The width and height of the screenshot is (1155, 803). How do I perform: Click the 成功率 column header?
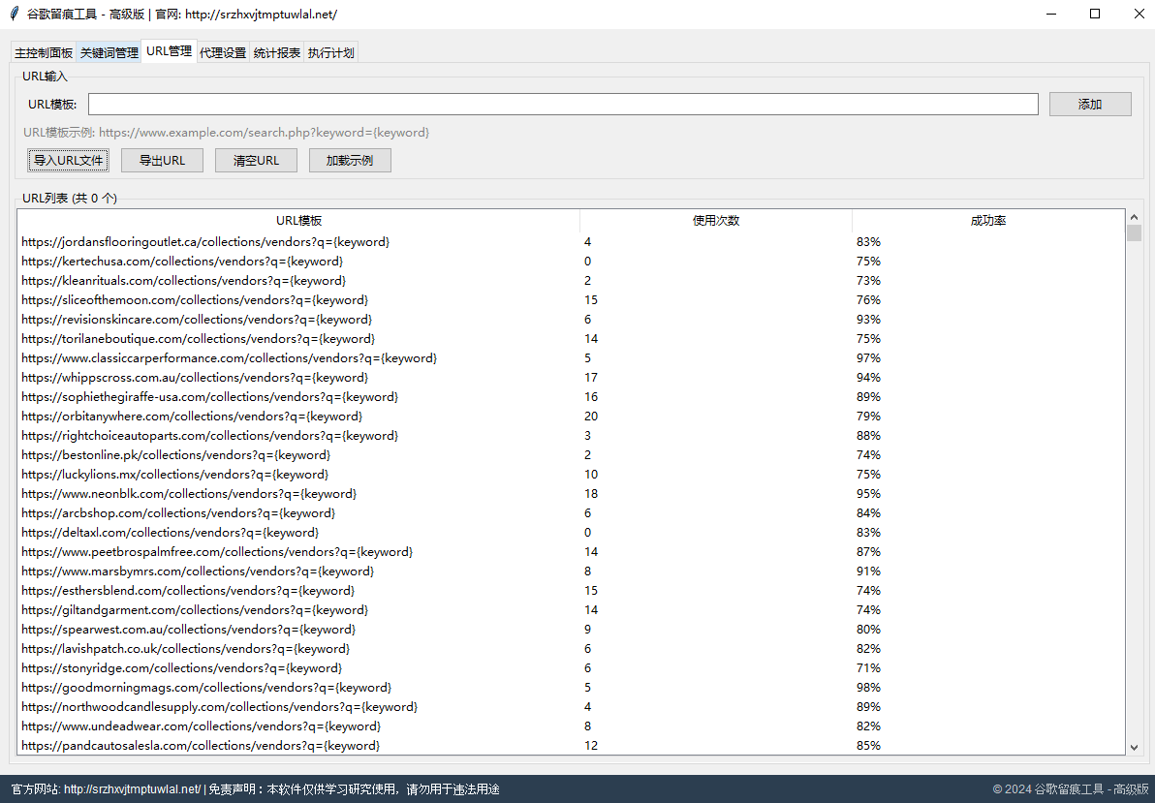[x=988, y=221]
